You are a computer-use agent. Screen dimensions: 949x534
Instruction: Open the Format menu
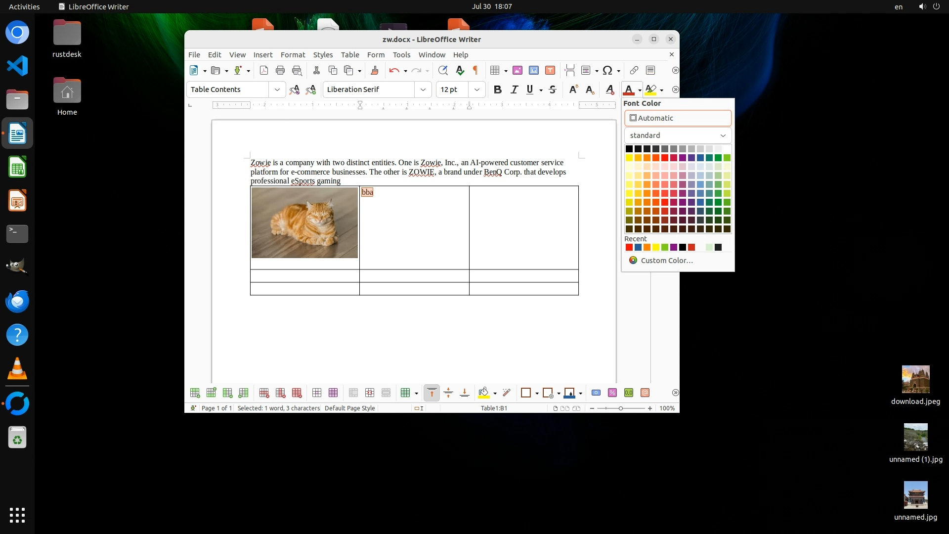(293, 55)
